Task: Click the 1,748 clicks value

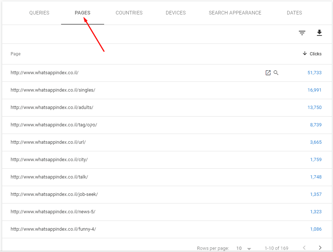Action: [316, 177]
